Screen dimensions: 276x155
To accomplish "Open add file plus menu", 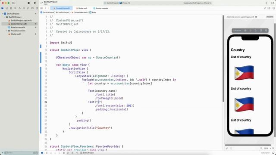I will point(3,153).
